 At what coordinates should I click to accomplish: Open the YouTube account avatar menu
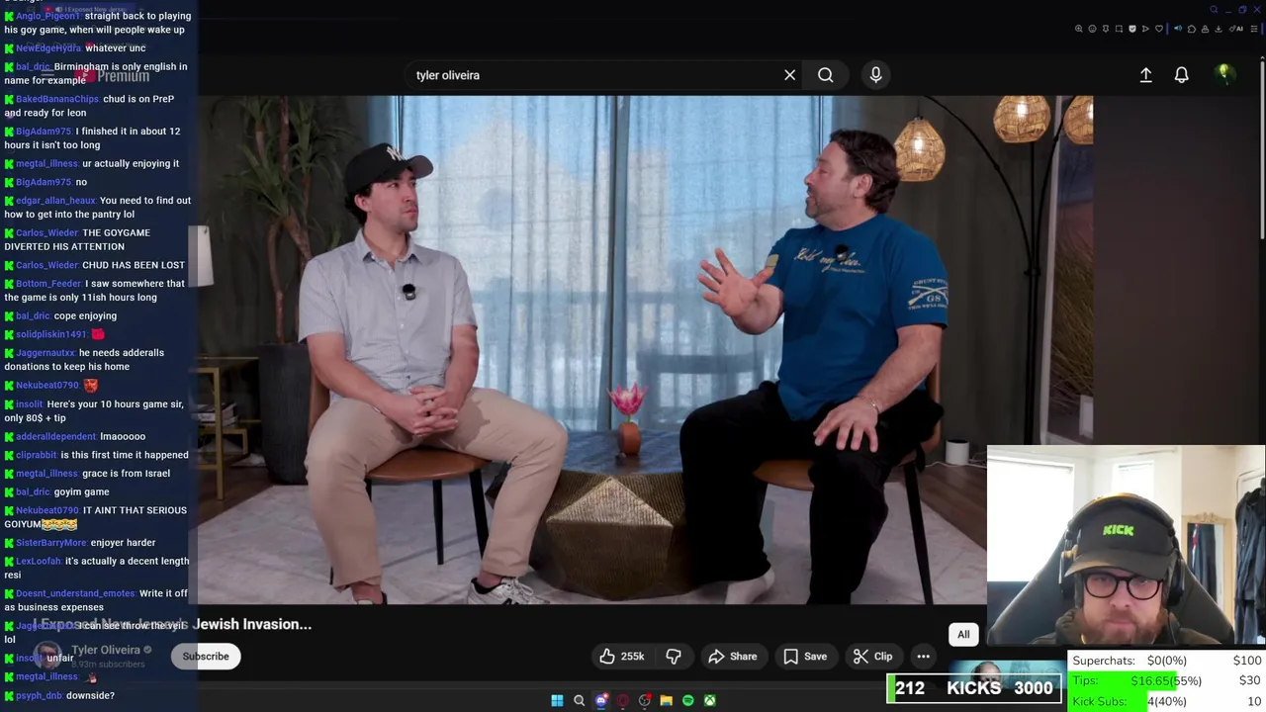tap(1223, 74)
